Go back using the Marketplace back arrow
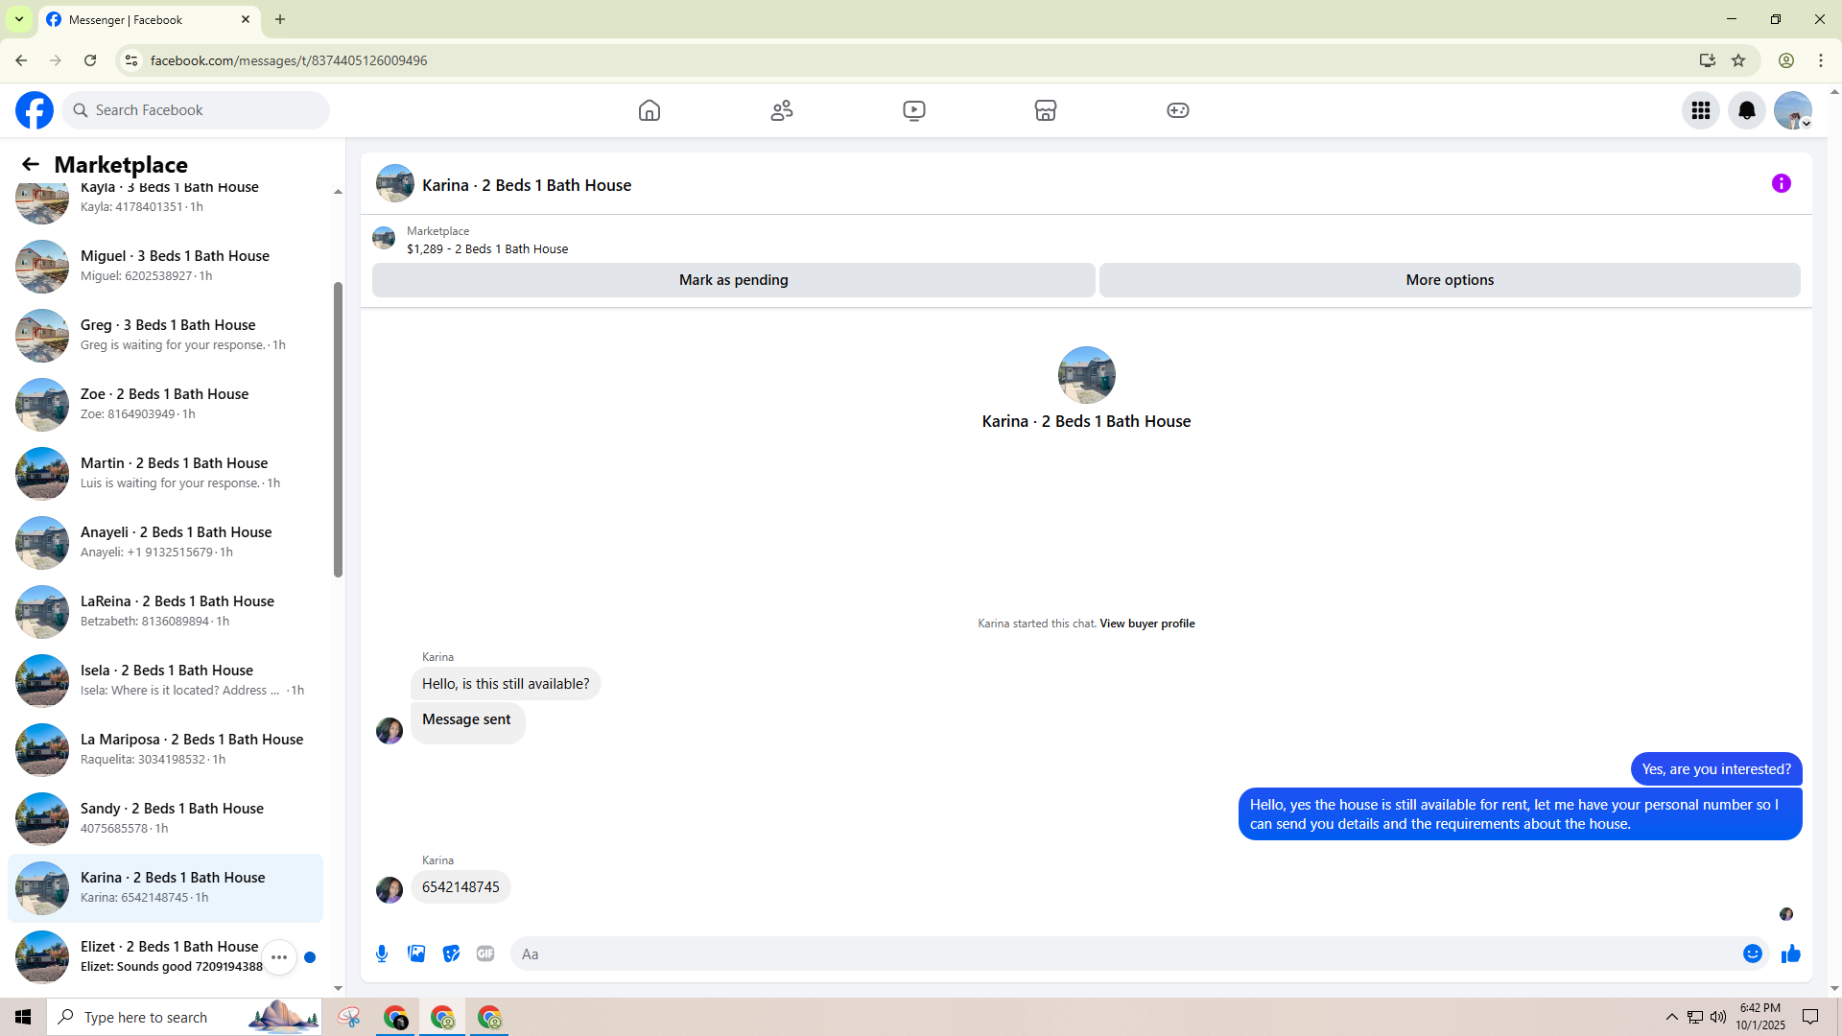The image size is (1842, 1036). [x=31, y=164]
